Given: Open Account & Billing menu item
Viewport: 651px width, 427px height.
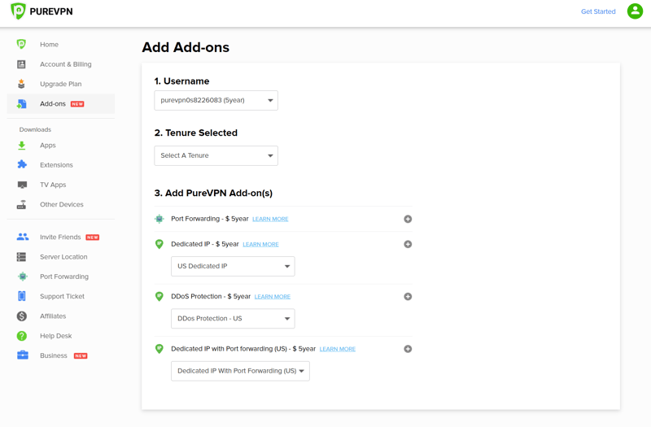Looking at the screenshot, I should pos(66,64).
